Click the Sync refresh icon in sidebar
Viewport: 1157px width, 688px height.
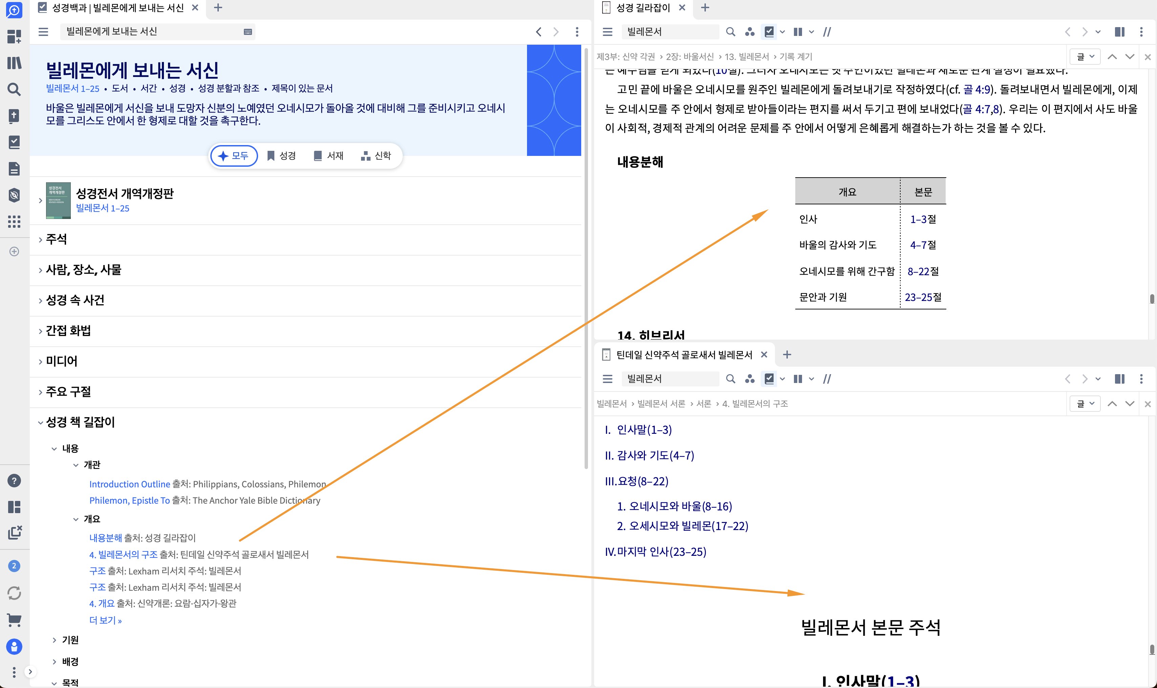14,593
